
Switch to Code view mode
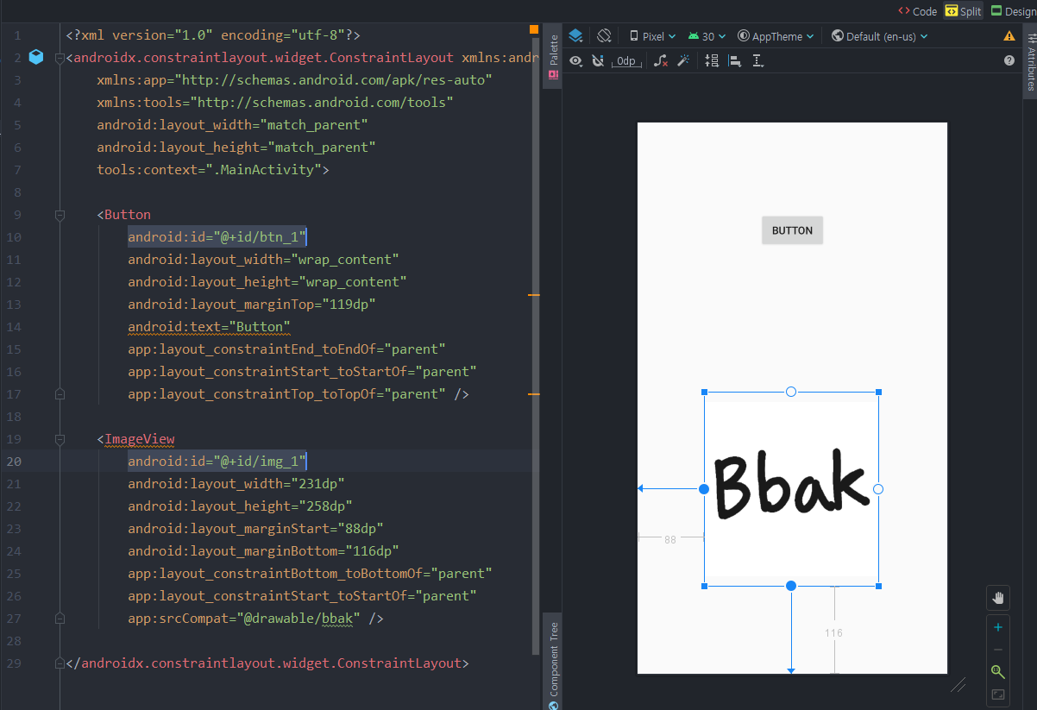click(917, 11)
